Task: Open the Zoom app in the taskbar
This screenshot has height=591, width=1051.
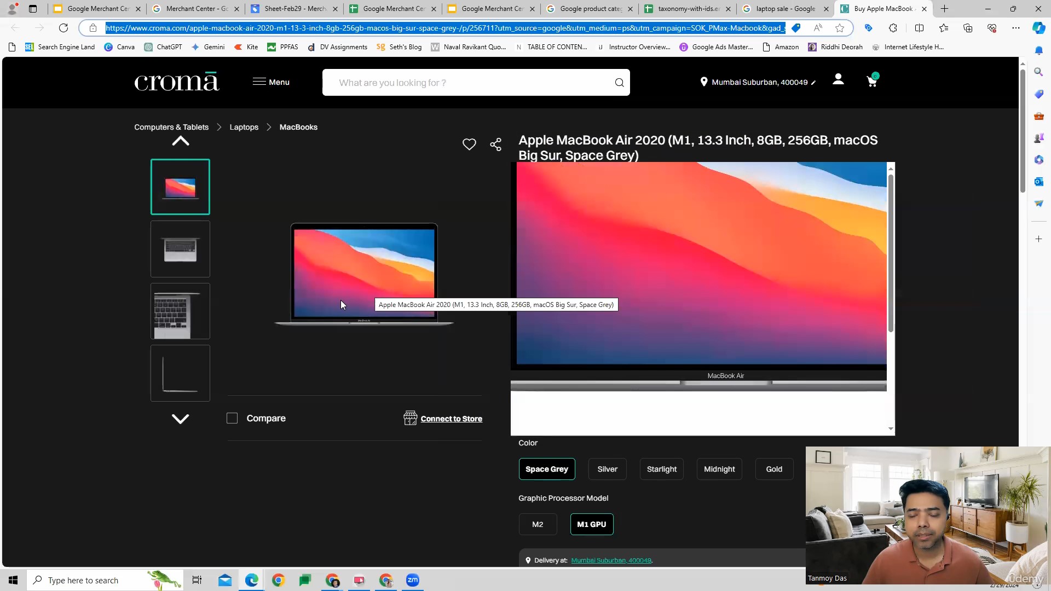Action: coord(413,580)
